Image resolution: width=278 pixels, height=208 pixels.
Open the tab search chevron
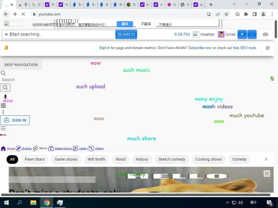coord(234,4)
